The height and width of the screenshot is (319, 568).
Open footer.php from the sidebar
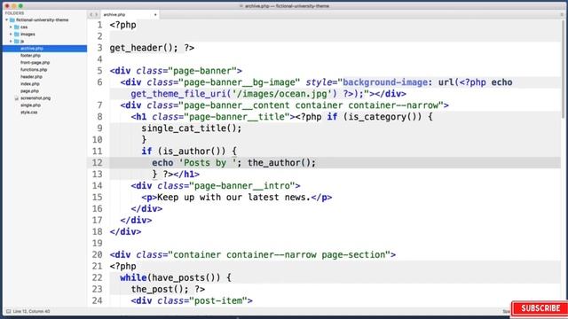[30, 55]
